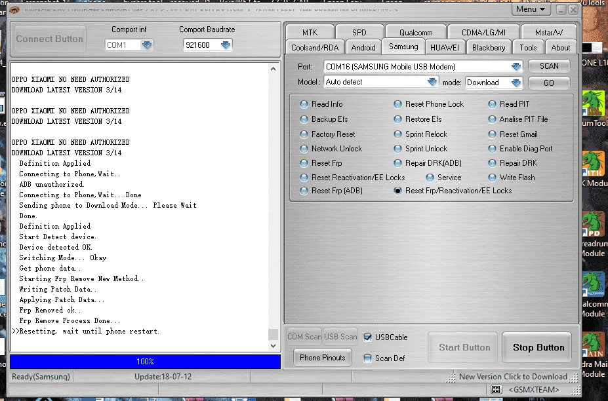Switch to the Tools tab
The image size is (608, 401).
[x=528, y=48]
